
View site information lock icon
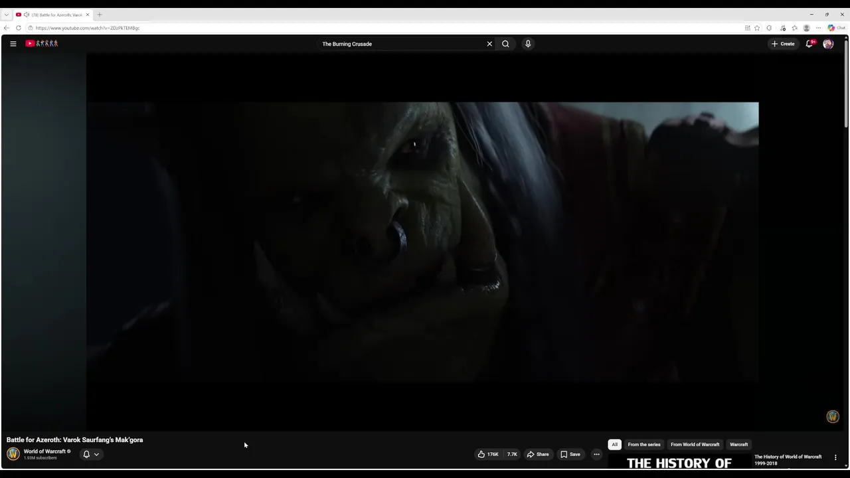[30, 28]
